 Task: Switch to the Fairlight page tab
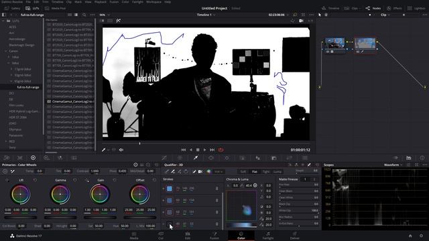pos(268,236)
